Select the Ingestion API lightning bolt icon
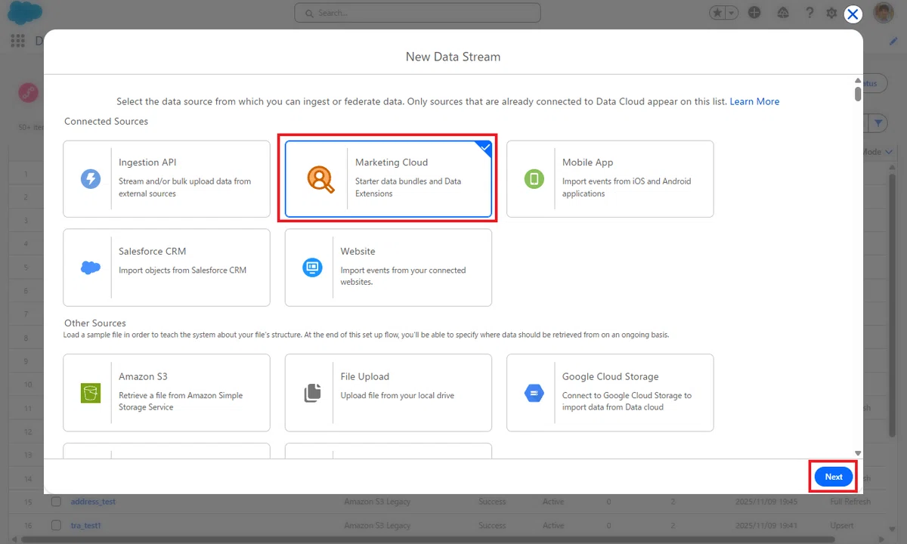This screenshot has height=544, width=907. (91, 179)
